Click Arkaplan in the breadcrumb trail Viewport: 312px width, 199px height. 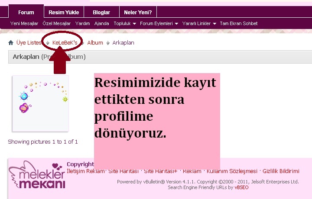[123, 42]
